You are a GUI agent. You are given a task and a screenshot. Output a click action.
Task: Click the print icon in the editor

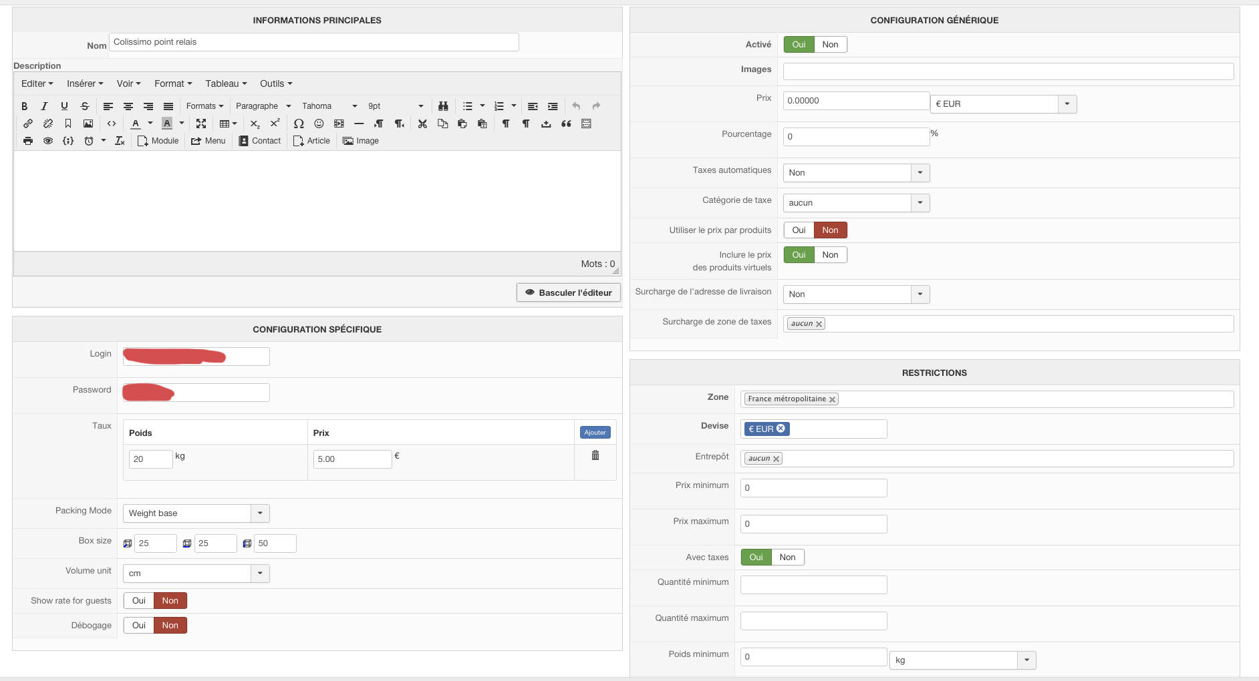(28, 141)
